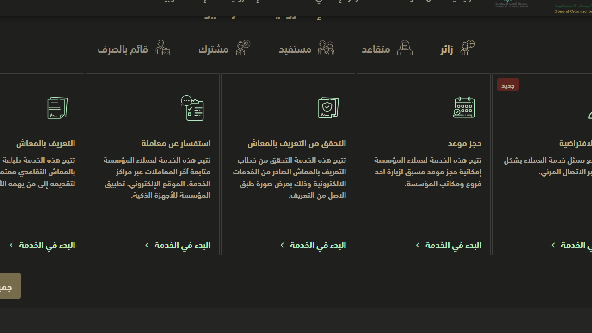Screen dimensions: 592x333
Task: Click the chevron next to استفسار عن معاملة start link
Action: point(147,245)
